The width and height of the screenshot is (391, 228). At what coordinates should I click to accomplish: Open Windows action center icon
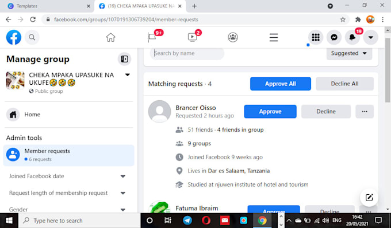tap(378, 221)
